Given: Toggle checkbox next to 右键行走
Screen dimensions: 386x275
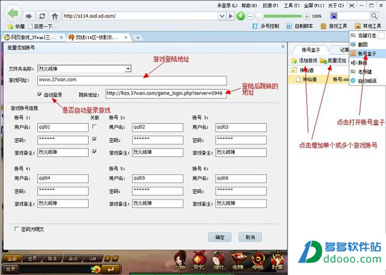Looking at the screenshot, I should [x=381, y=35].
